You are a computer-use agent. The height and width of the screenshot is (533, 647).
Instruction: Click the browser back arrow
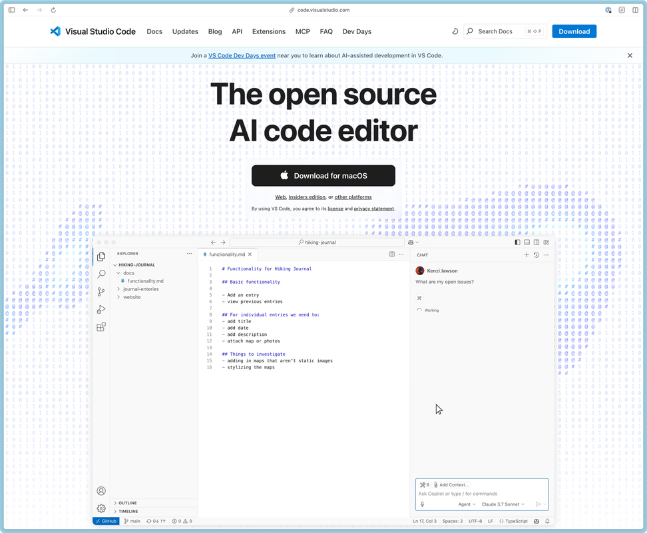pyautogui.click(x=25, y=10)
